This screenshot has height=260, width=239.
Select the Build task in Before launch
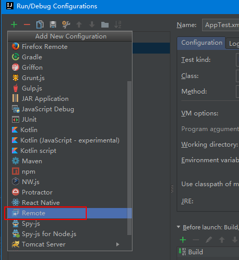208,252
